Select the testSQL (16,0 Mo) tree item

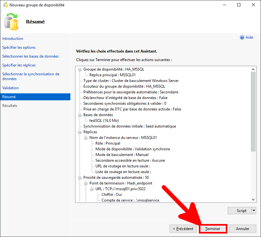(x=104, y=121)
